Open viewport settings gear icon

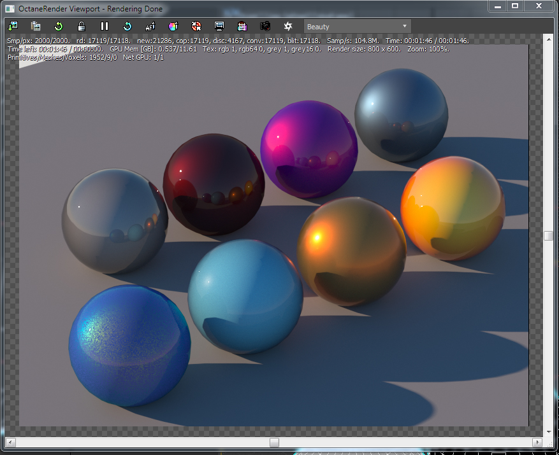288,26
